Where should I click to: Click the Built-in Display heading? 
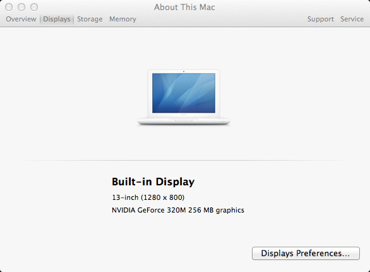pyautogui.click(x=153, y=182)
